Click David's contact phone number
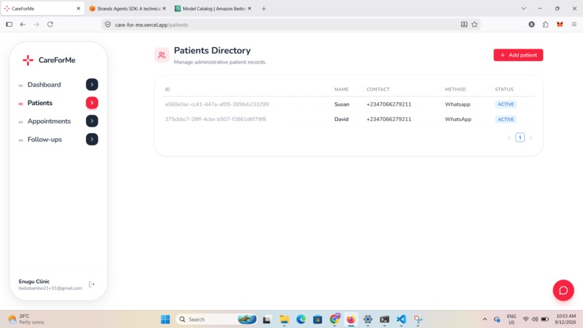This screenshot has width=583, height=328. 389,119
